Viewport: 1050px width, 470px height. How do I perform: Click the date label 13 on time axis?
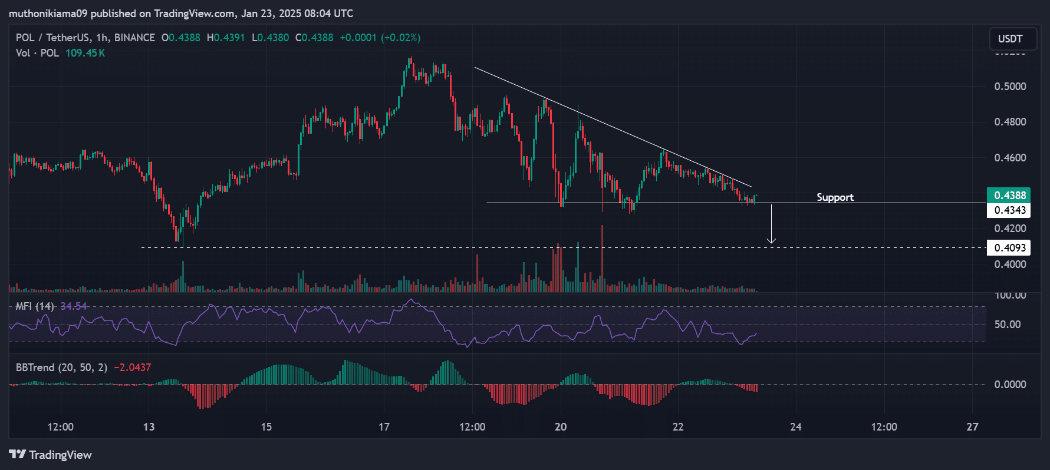coord(149,427)
